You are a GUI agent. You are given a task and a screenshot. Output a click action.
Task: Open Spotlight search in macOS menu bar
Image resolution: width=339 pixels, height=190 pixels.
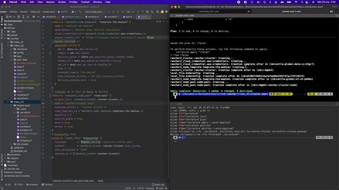[x=302, y=2]
